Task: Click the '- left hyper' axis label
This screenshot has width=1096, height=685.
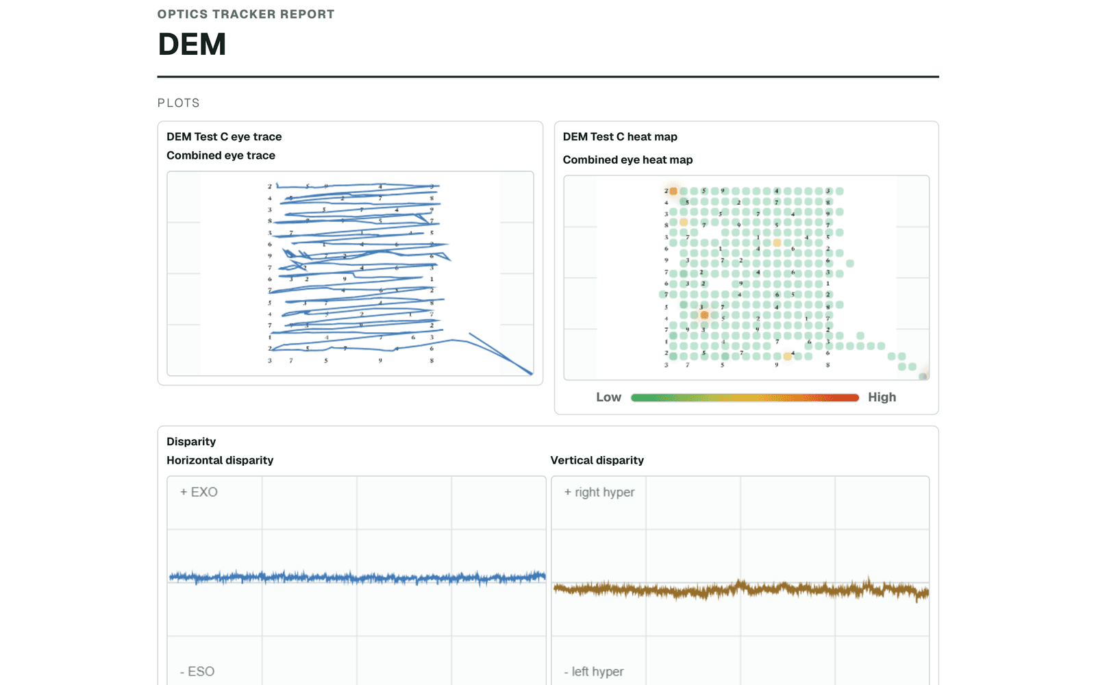Action: tap(594, 671)
